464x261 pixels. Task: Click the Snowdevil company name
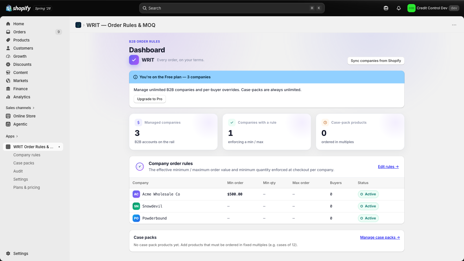click(152, 206)
